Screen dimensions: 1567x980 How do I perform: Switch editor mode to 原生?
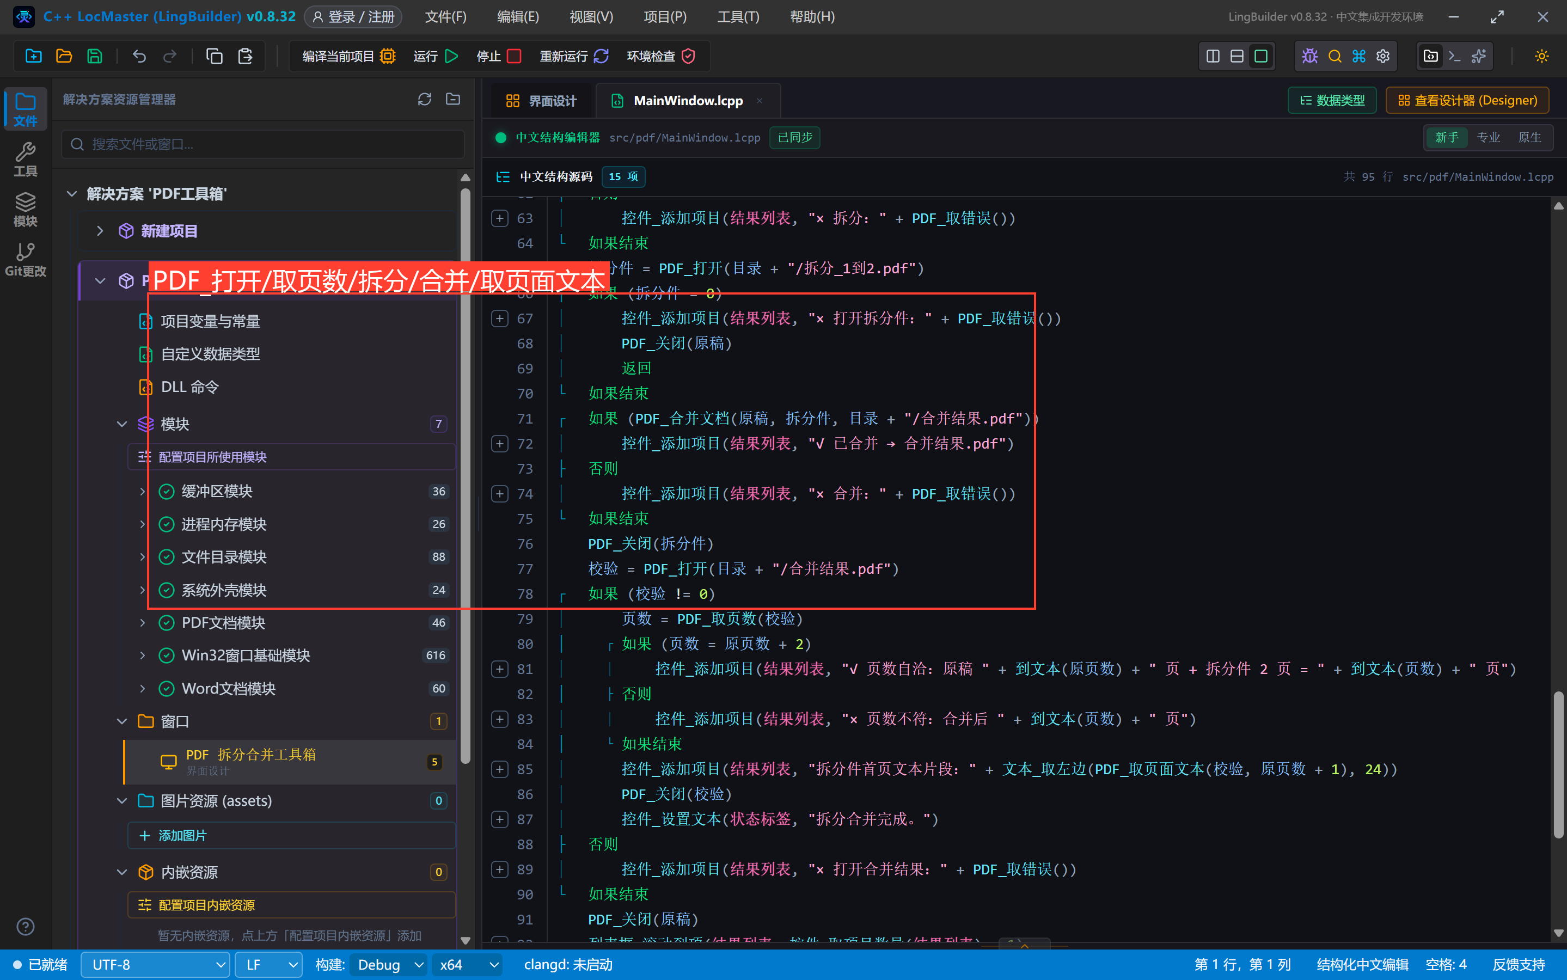click(x=1529, y=137)
